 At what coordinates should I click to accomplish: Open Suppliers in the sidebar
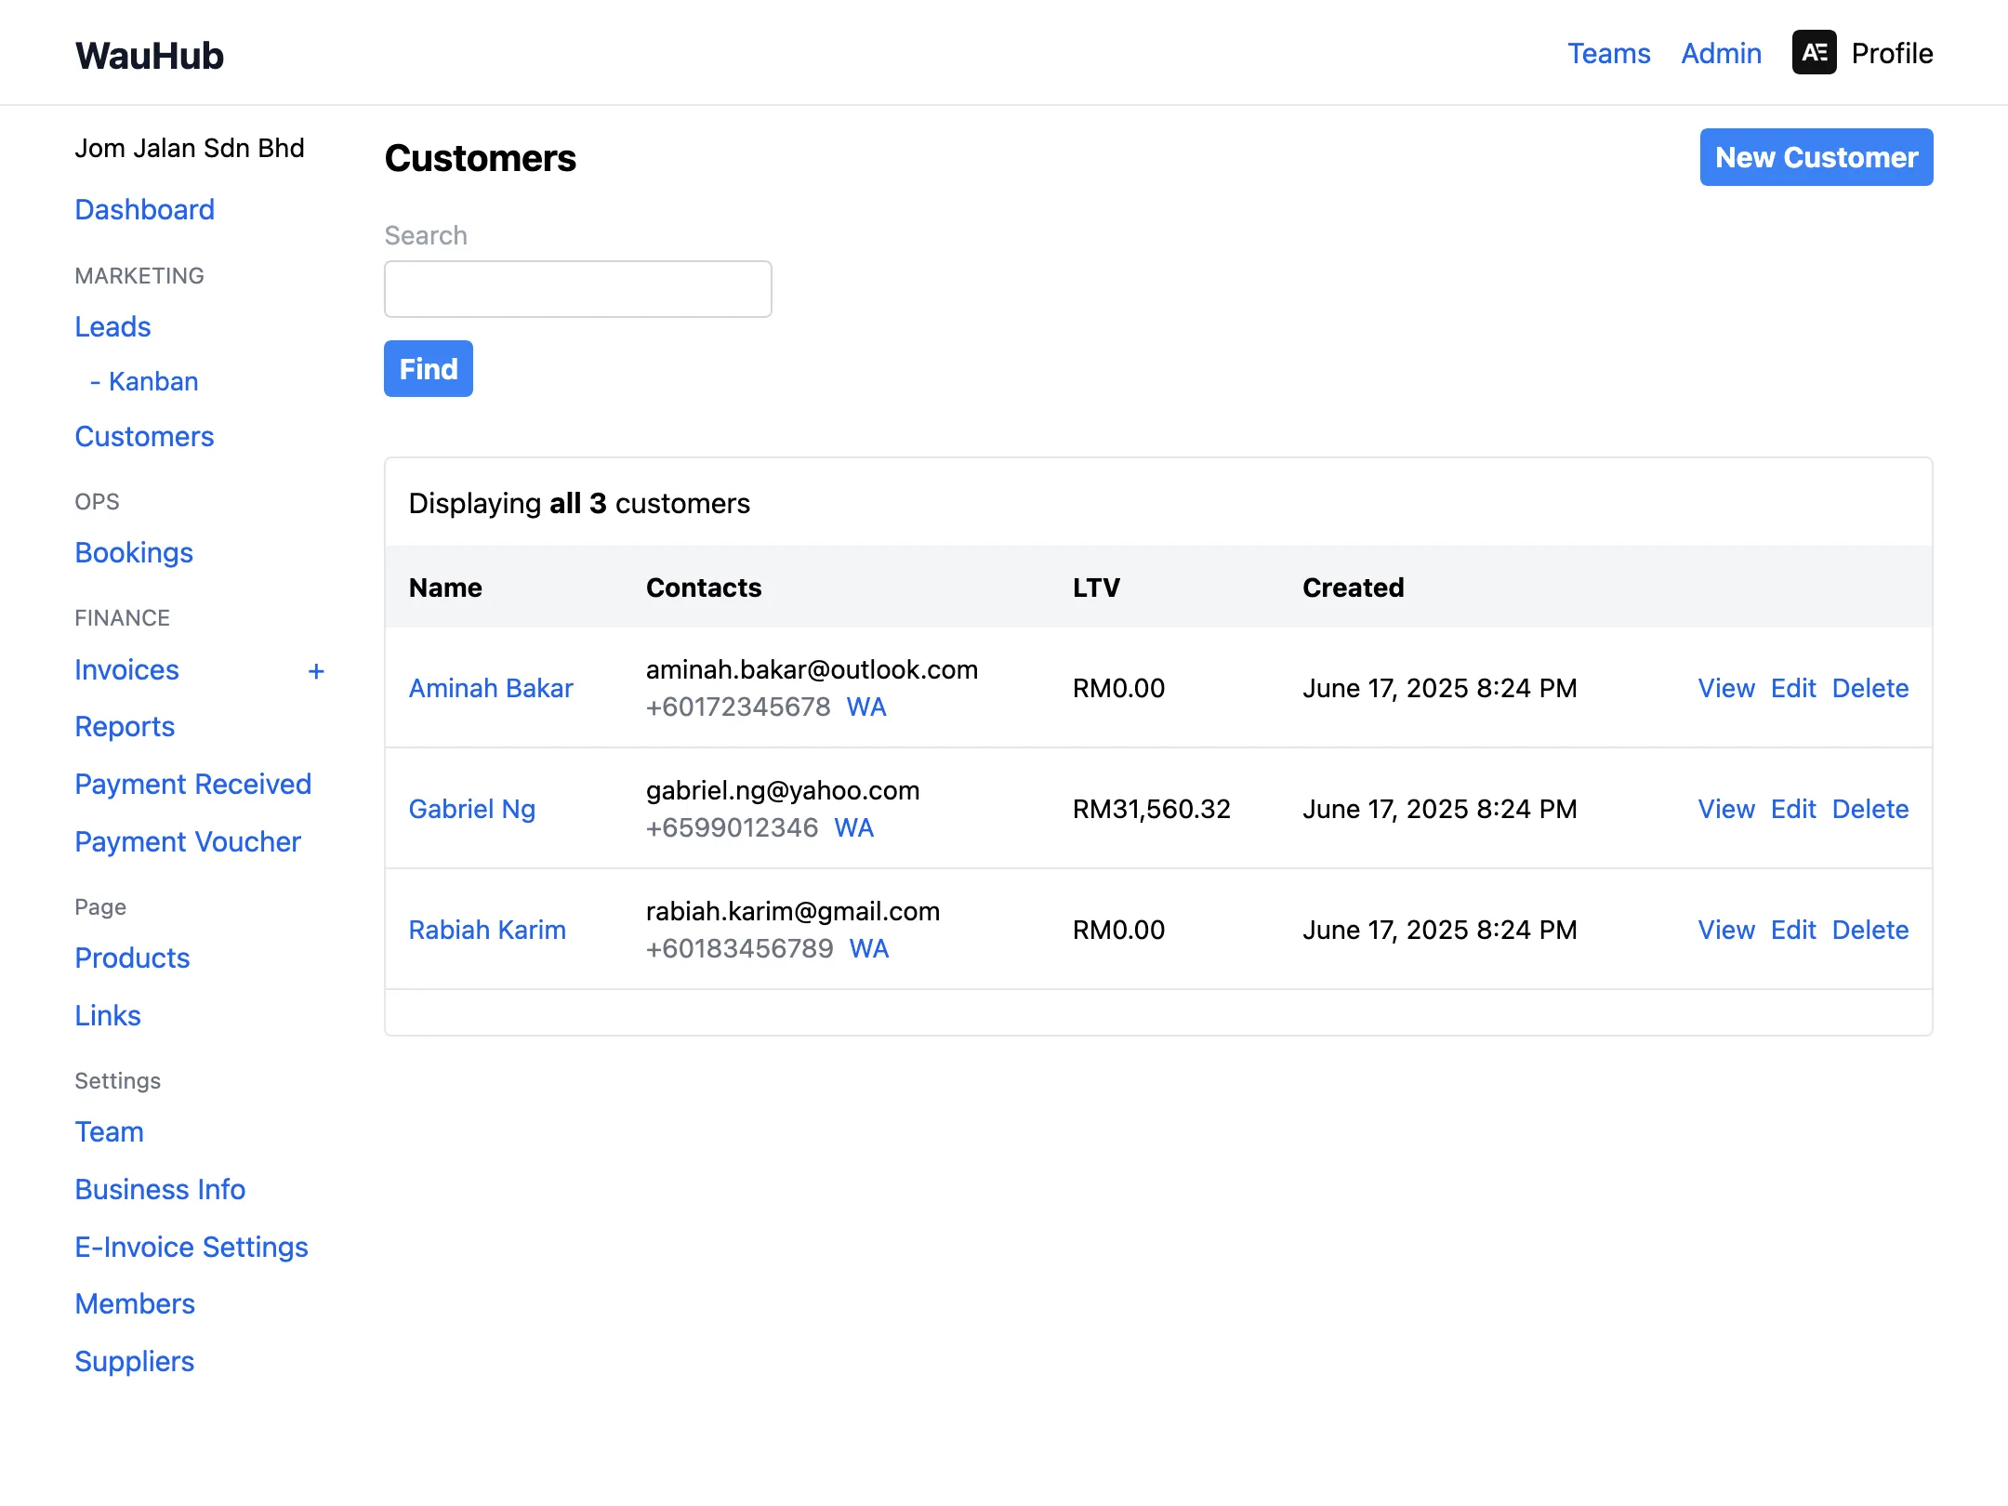[135, 1362]
